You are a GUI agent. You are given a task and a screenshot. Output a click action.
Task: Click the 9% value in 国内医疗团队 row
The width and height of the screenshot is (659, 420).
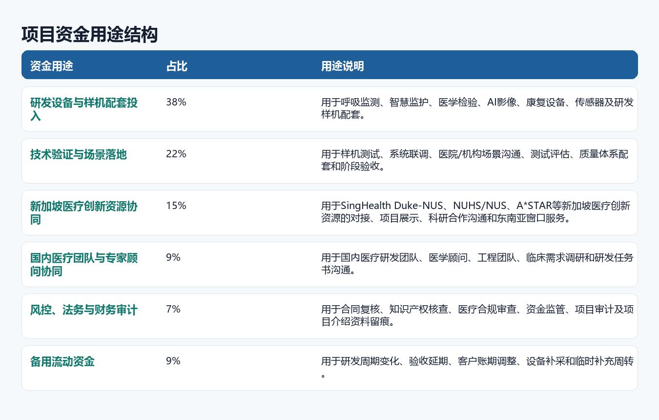pos(173,257)
